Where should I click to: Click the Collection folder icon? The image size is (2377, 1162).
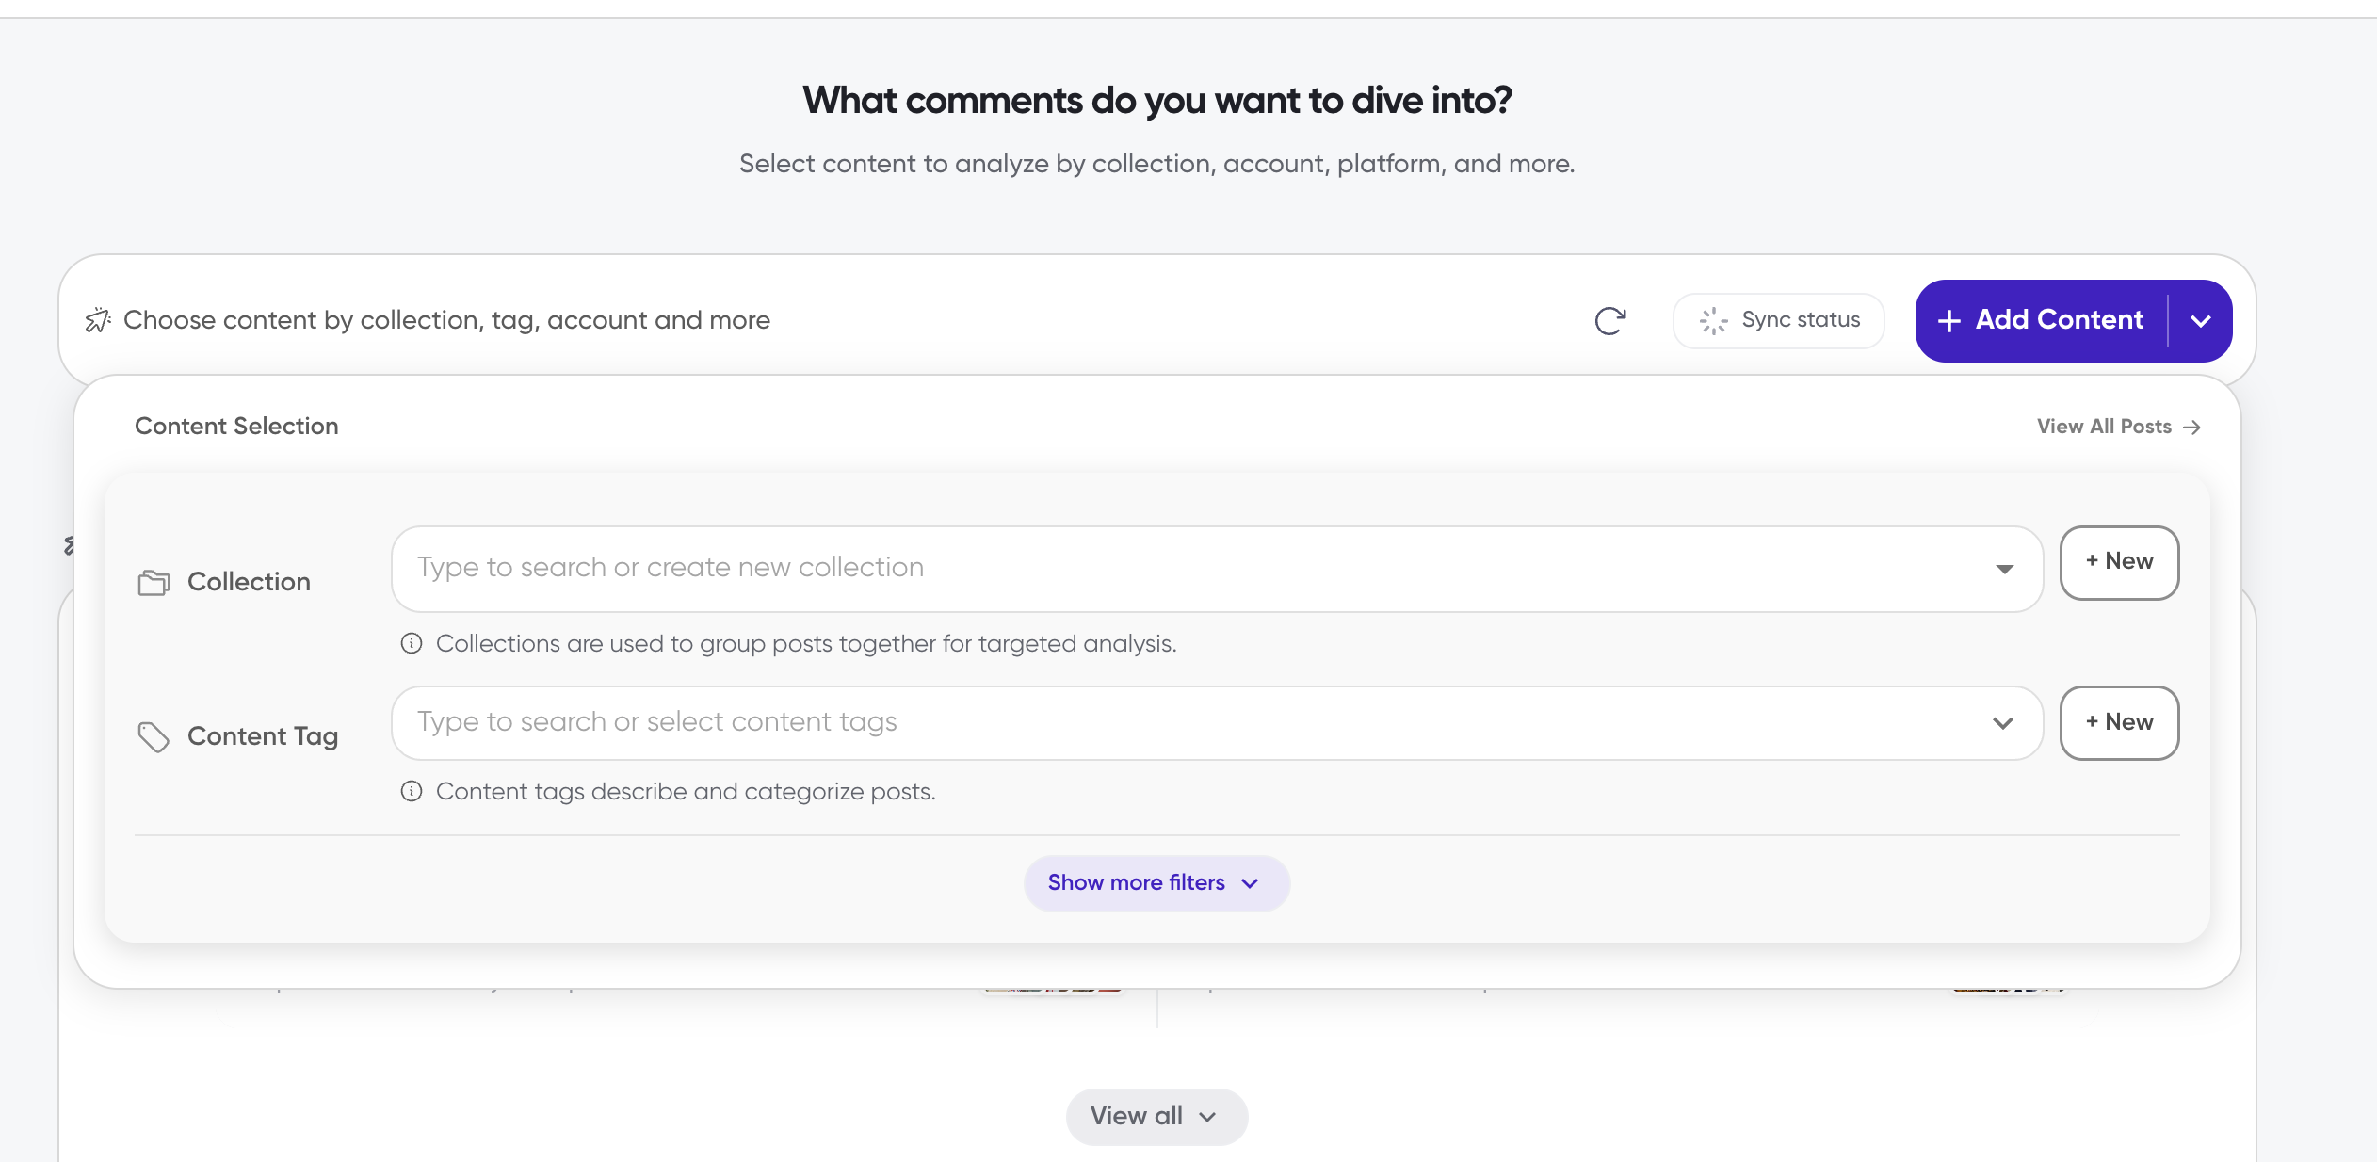(154, 583)
